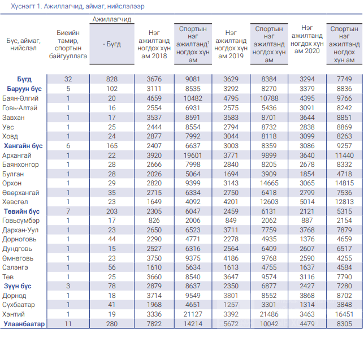
Task: Click the 'Ажиллагчид' header label
Action: coord(112,19)
